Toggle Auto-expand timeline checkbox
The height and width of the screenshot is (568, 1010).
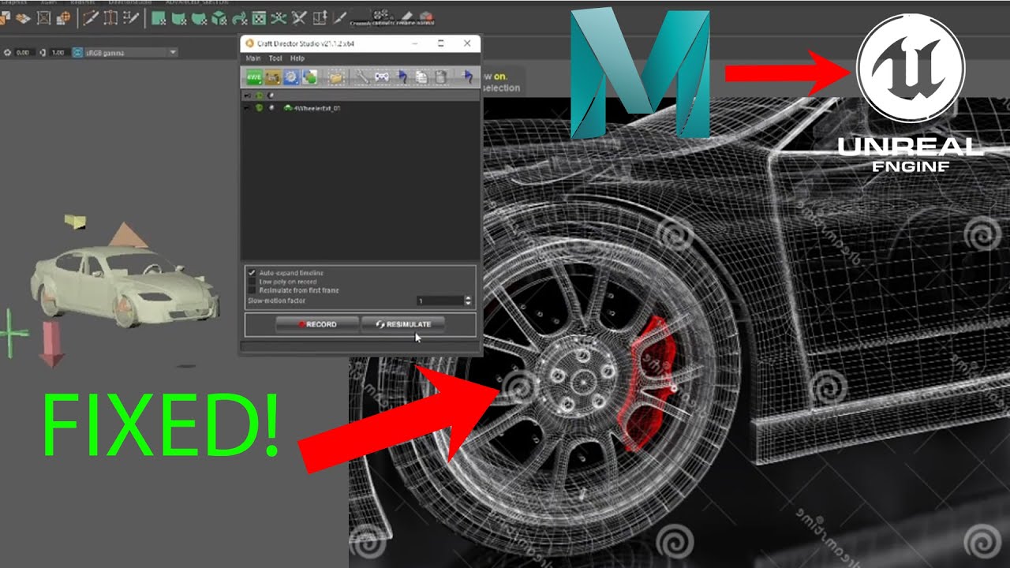click(252, 273)
